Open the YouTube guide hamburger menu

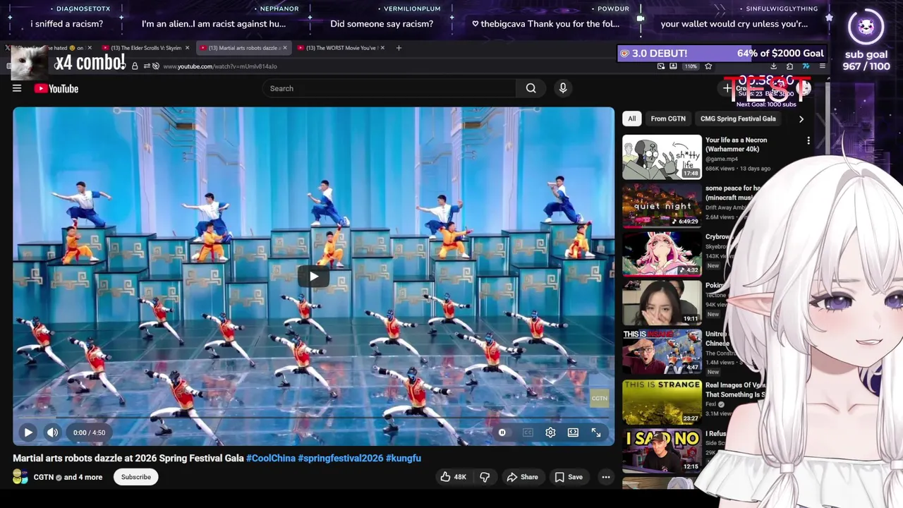point(17,88)
